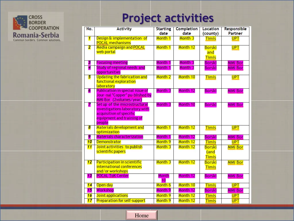This screenshot has width=294, height=221.
Task: Click 'Month 1' starting date in row 1
Action: click(163, 38)
